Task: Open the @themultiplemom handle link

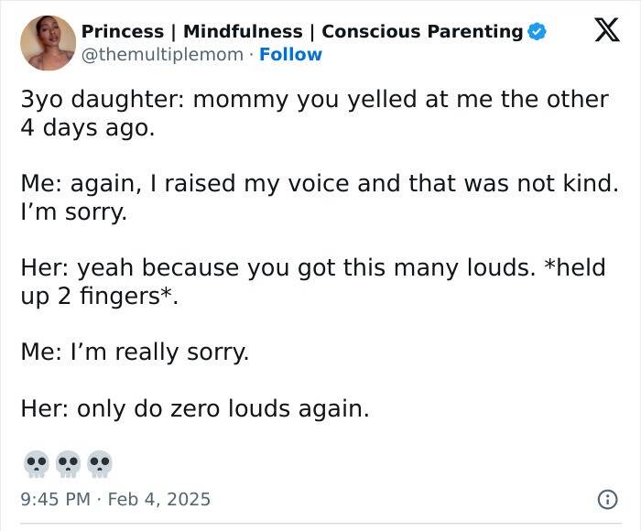Action: (x=162, y=55)
